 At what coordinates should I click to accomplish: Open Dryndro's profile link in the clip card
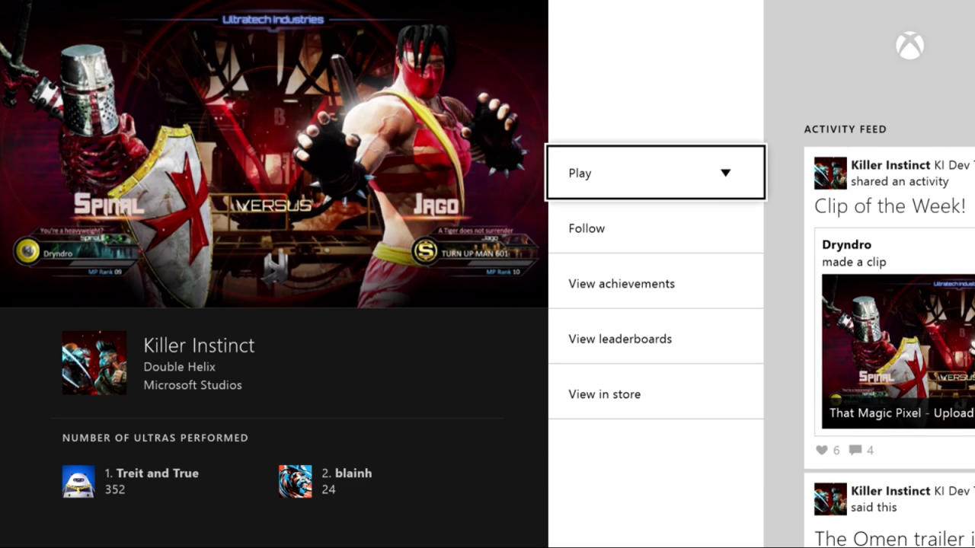coord(846,244)
